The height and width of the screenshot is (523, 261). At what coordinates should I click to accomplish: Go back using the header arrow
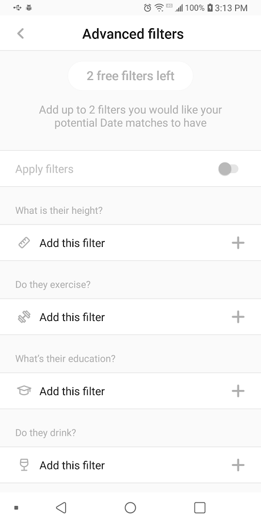point(21,34)
